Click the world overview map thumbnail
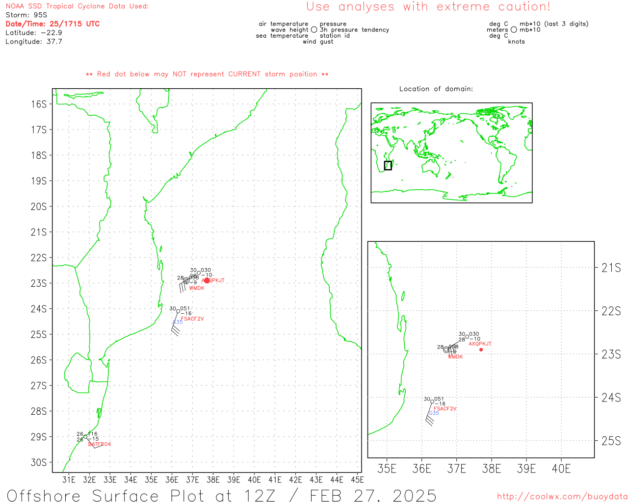This screenshot has width=628, height=502. pos(451,153)
